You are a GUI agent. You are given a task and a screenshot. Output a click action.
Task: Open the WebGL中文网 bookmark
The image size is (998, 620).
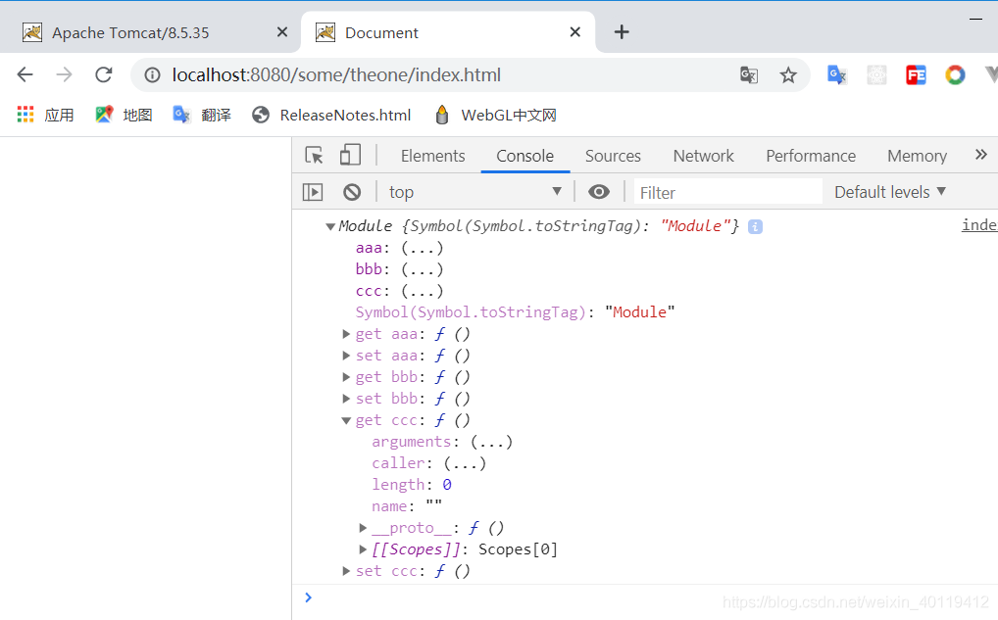495,116
